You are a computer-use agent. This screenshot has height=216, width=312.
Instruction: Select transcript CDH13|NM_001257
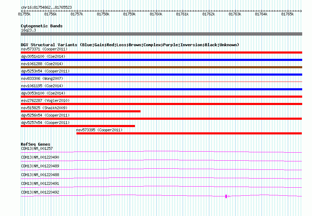[x=37, y=148]
